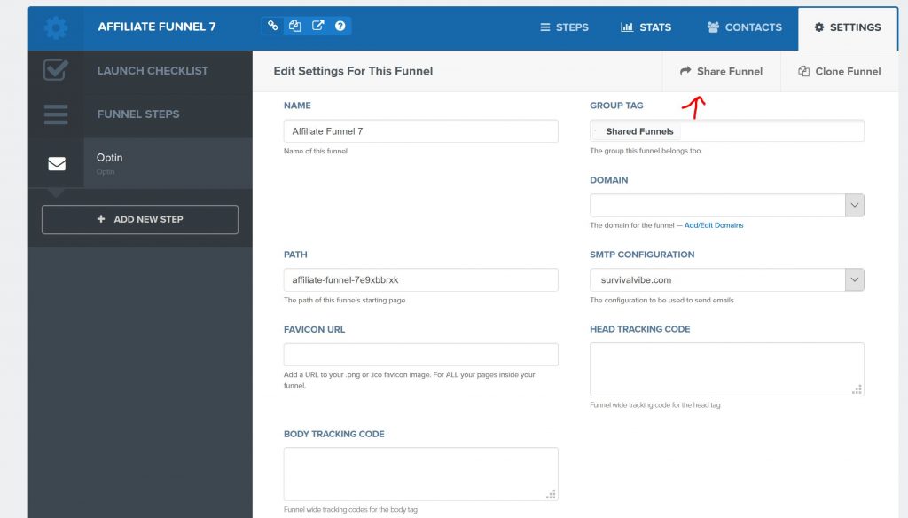
Task: Click the 'Edit Settings For This Funnel' heading
Action: (353, 71)
